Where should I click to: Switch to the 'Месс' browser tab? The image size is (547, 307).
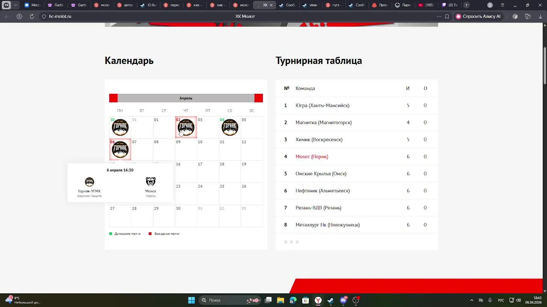click(32, 5)
